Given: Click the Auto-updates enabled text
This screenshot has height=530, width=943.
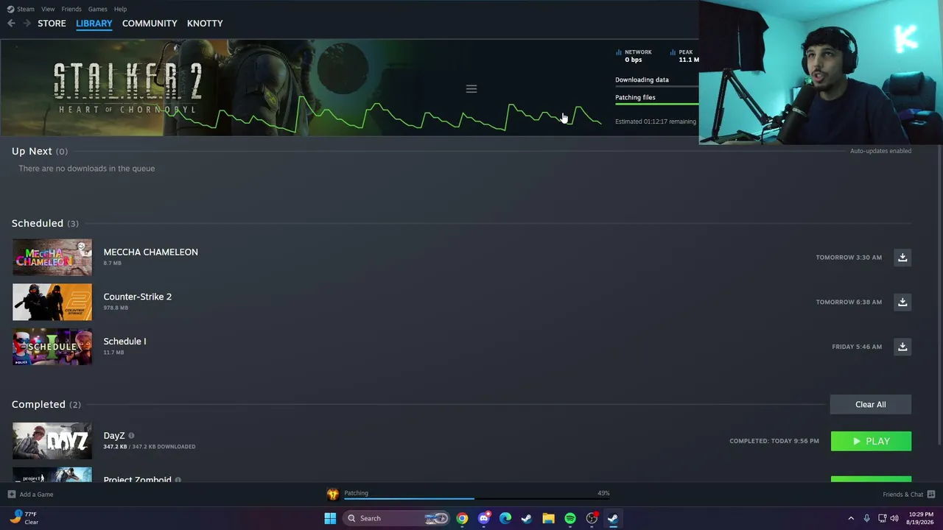Looking at the screenshot, I should pyautogui.click(x=880, y=151).
